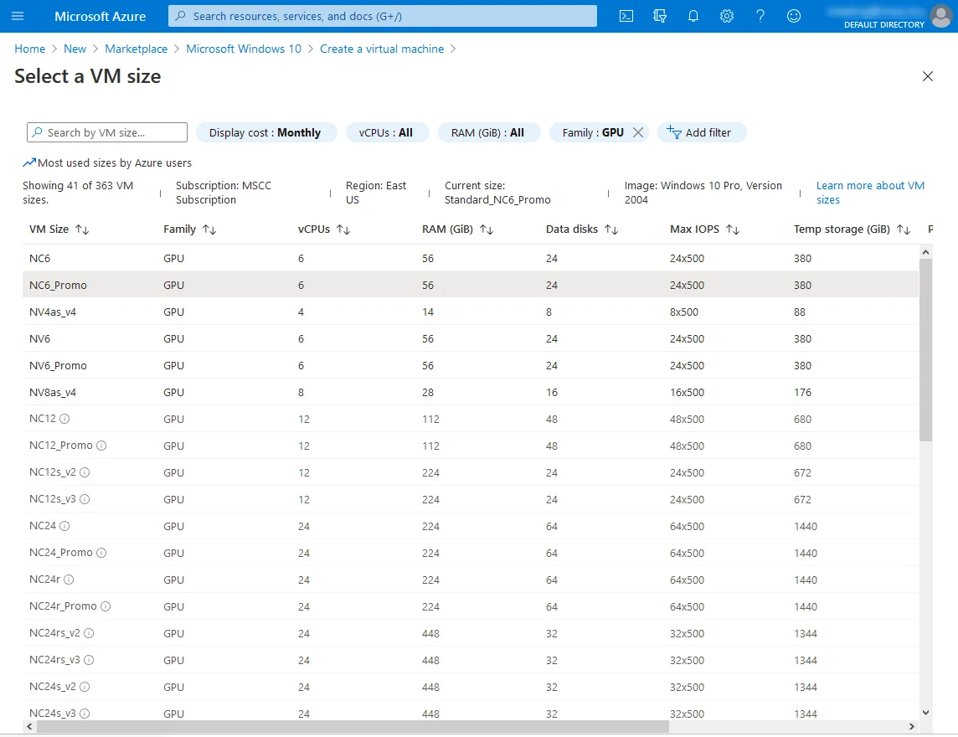Launch Cloud Shell from the top bar
The height and width of the screenshot is (737, 958).
pos(626,16)
